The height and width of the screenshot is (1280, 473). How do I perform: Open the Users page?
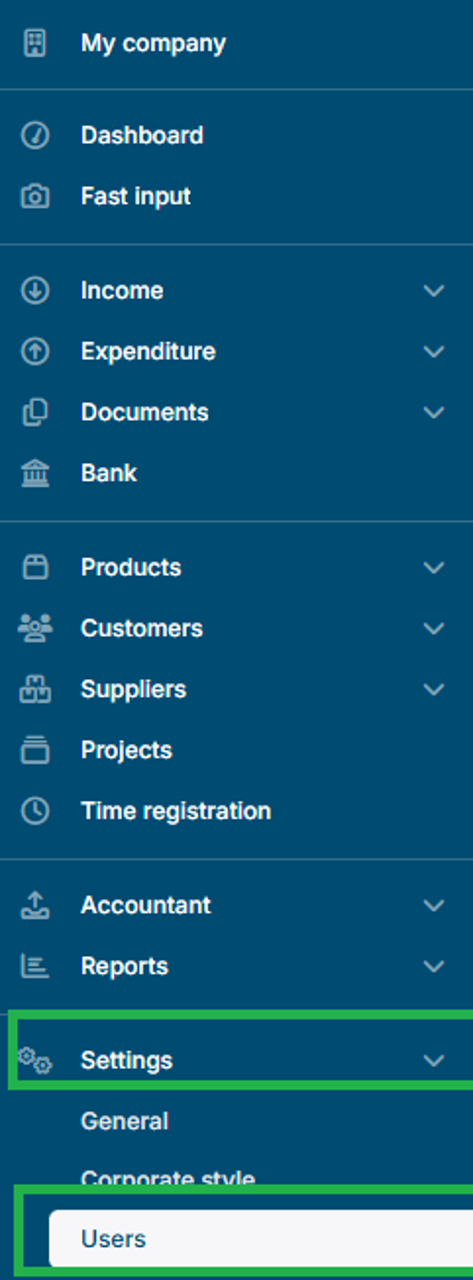click(114, 1239)
